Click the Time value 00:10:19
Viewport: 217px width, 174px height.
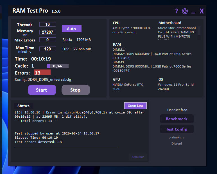[41, 59]
